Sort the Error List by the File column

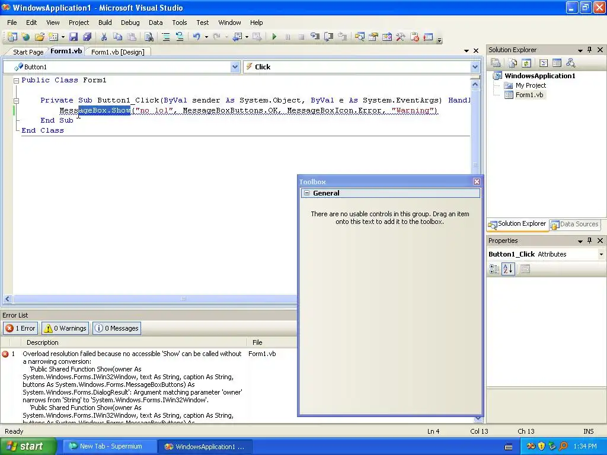(x=272, y=342)
